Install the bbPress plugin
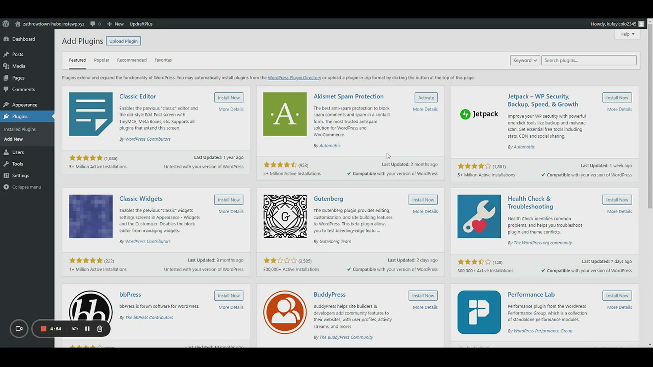The width and height of the screenshot is (653, 367). [229, 296]
